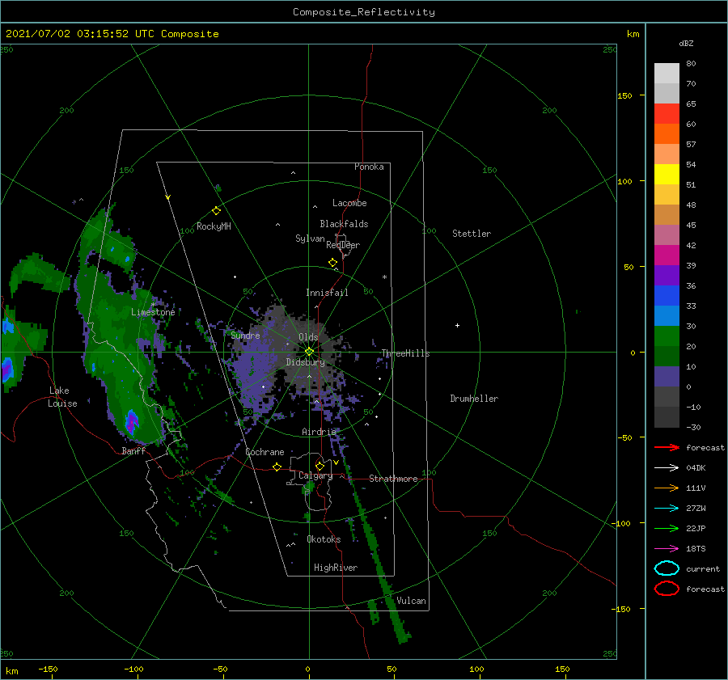Click the dBZ legend heading

(686, 43)
